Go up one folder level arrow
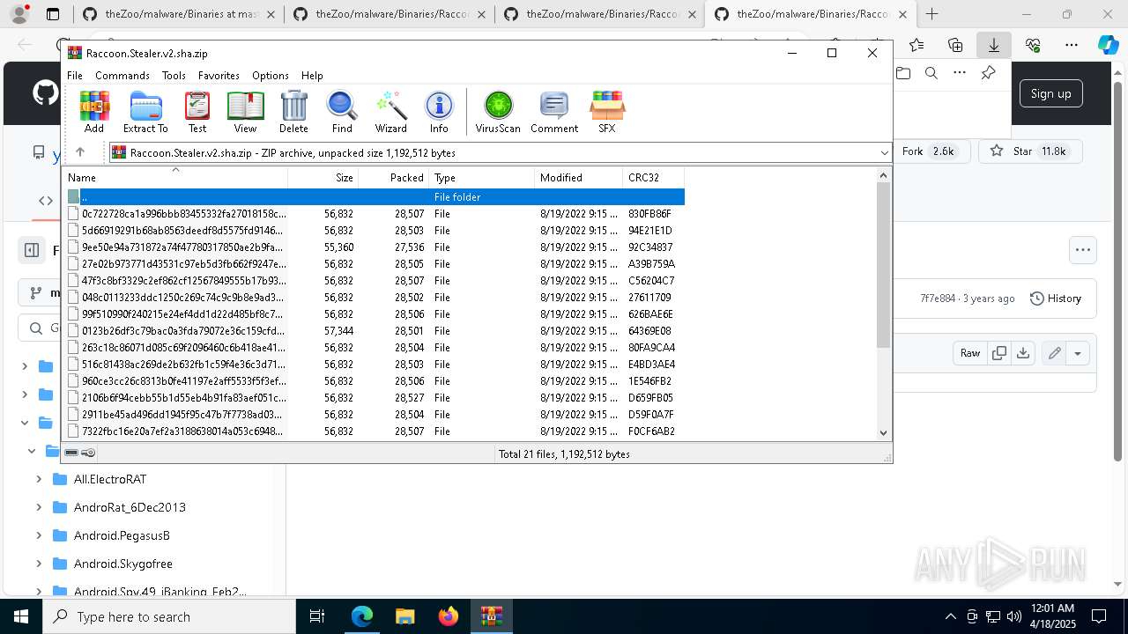 point(80,152)
